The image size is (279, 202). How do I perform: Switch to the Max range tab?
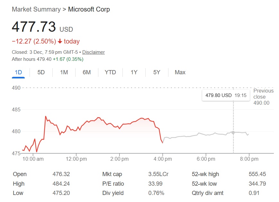180,72
